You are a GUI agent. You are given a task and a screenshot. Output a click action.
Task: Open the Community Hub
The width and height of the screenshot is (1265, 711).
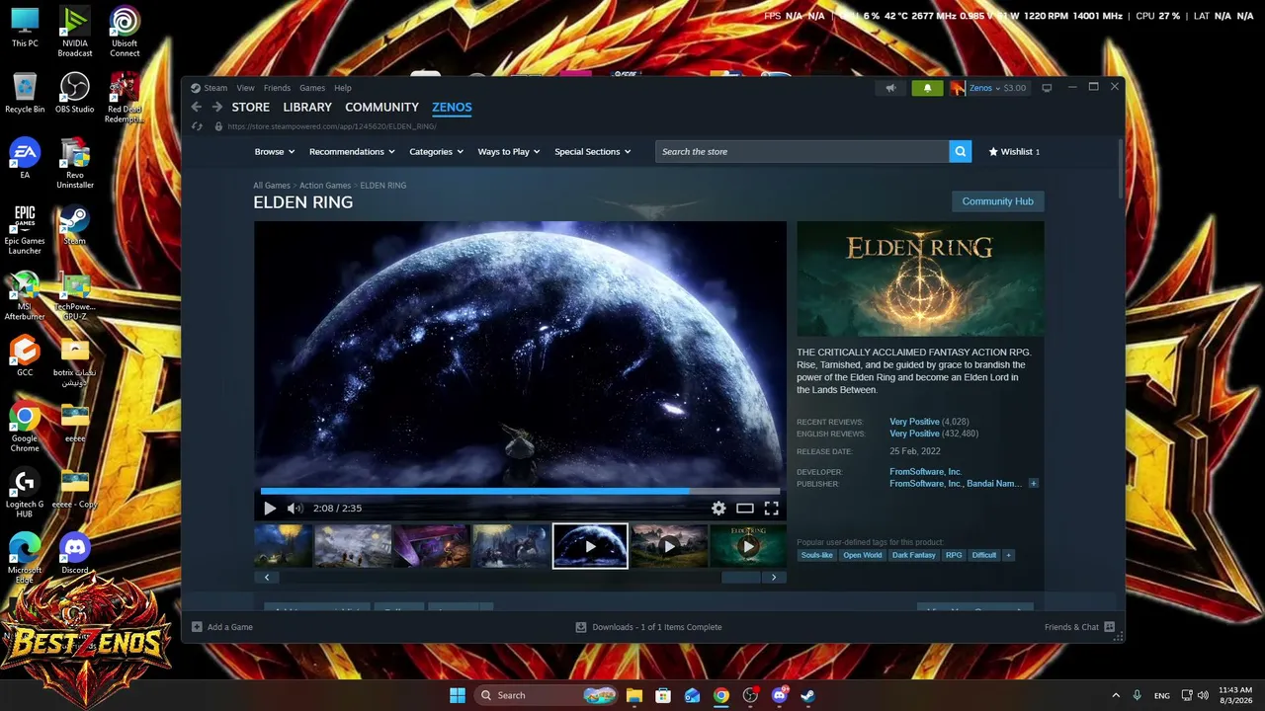click(997, 201)
